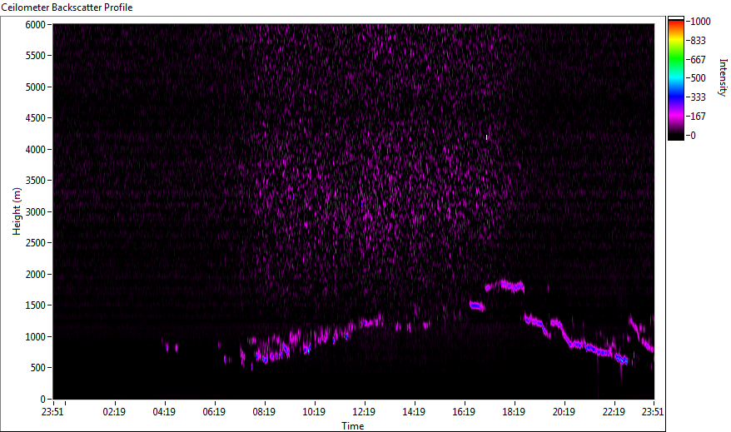731x432 pixels.
Task: Click the Intensity color scale label
Action: [723, 77]
